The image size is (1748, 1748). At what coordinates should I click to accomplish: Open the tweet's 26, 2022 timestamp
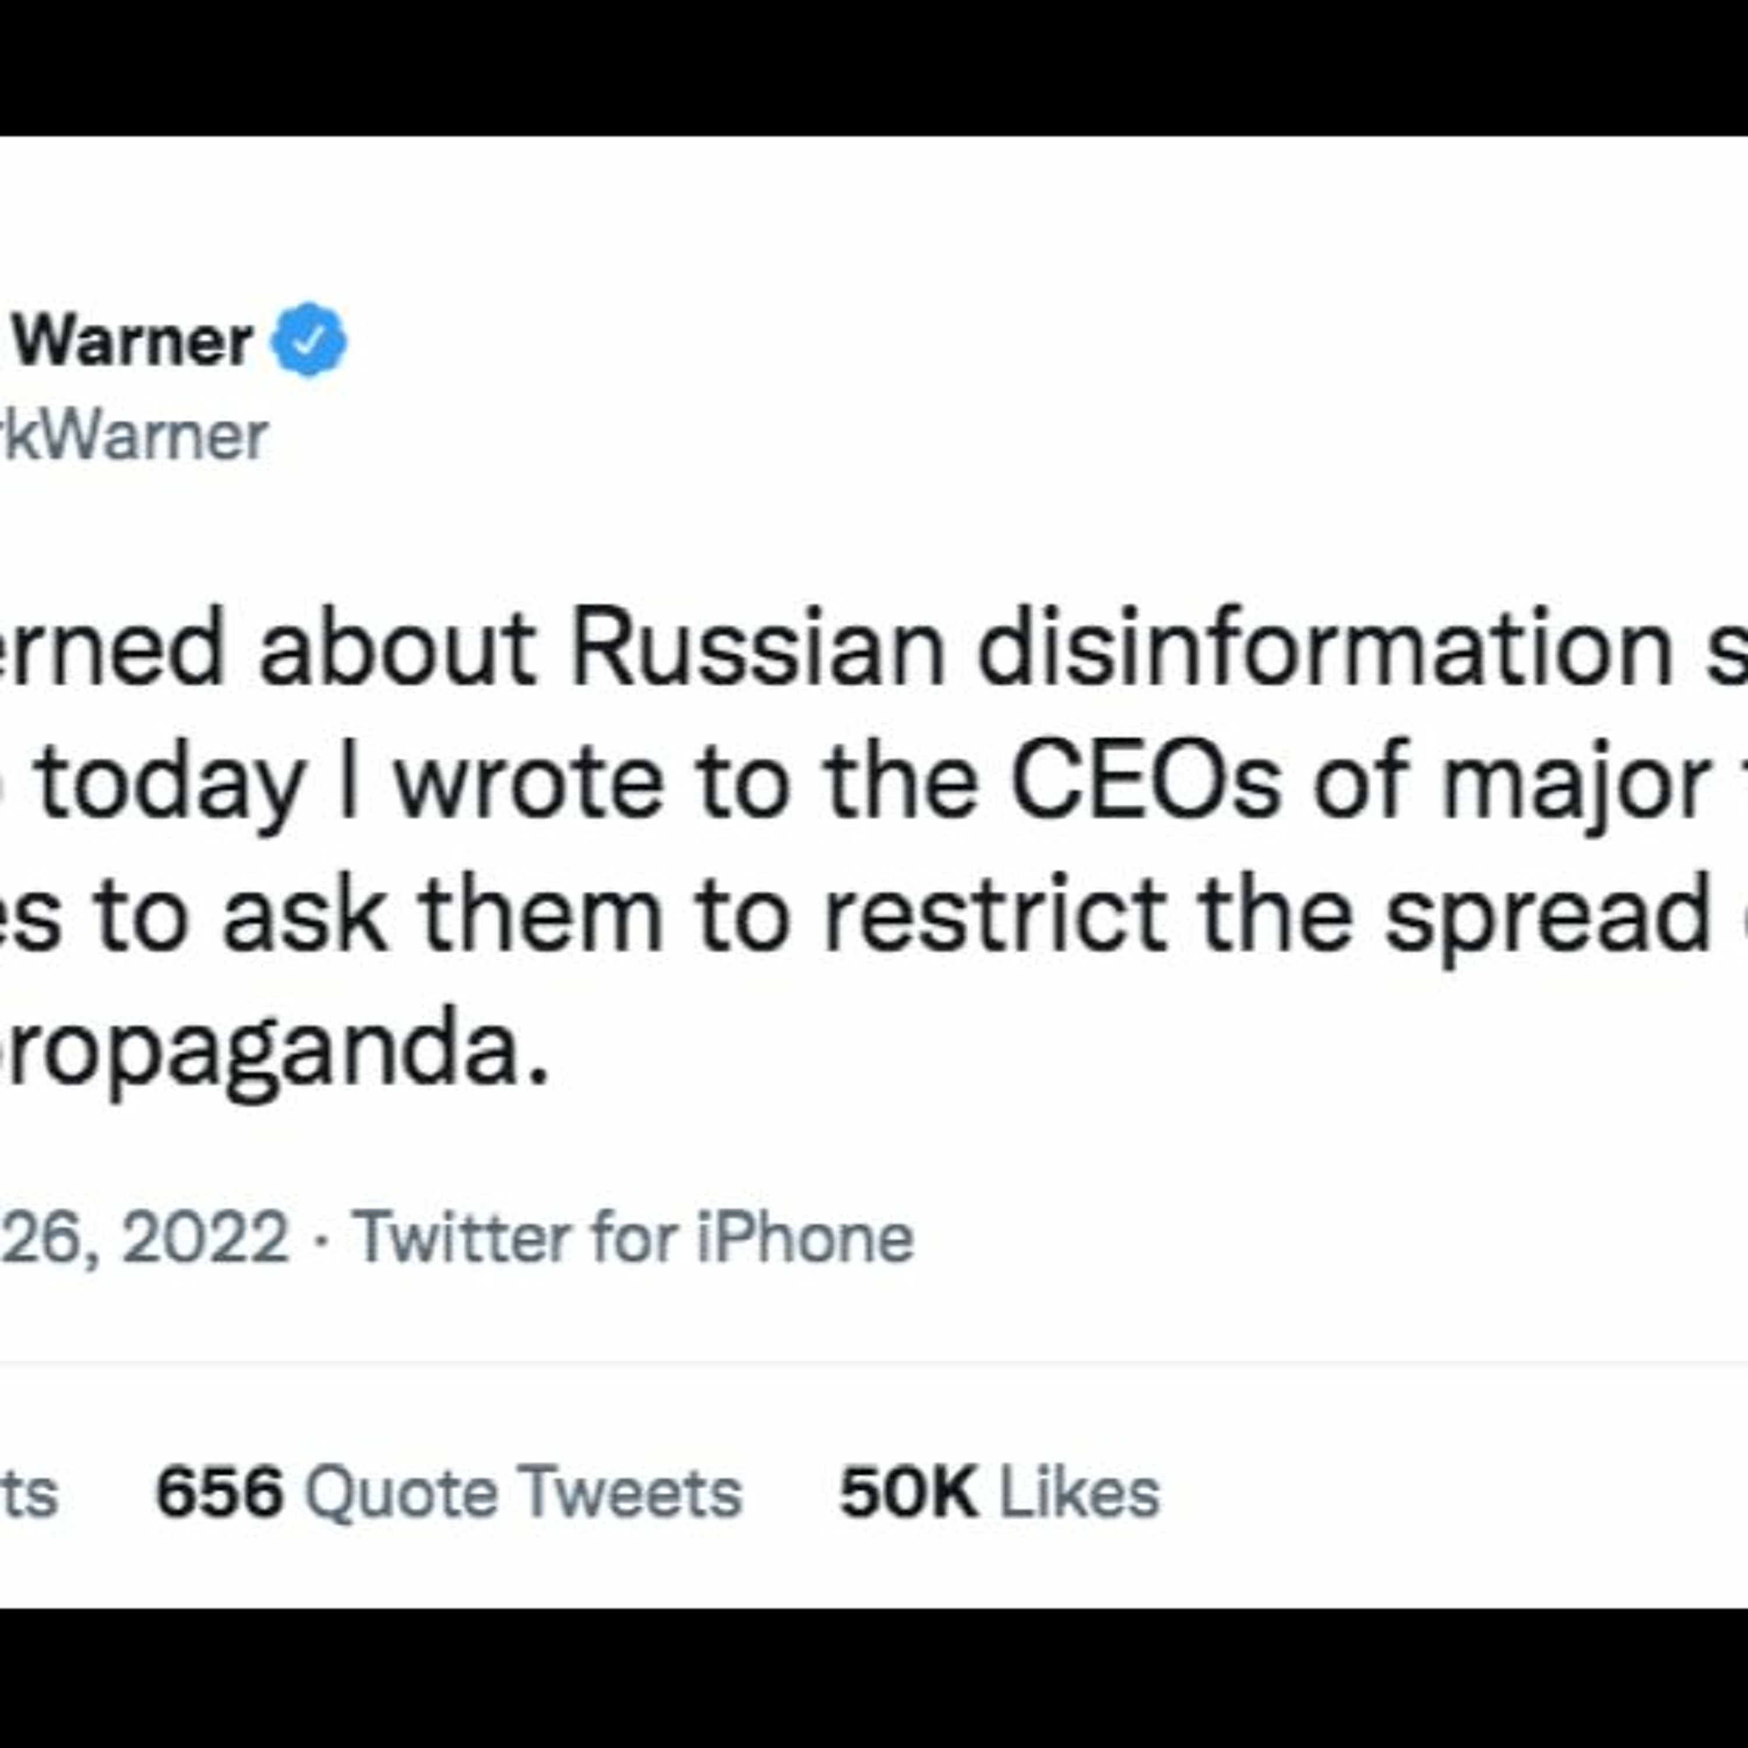144,1239
